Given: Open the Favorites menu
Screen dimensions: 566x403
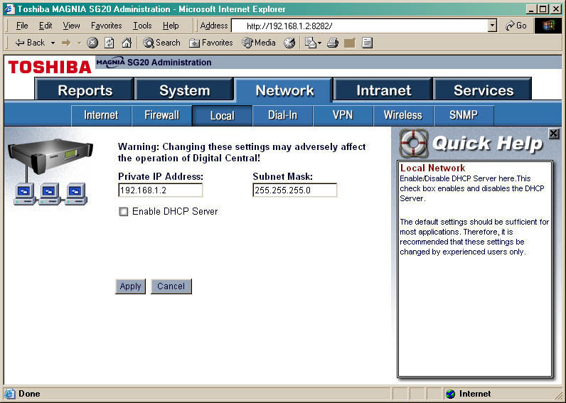Looking at the screenshot, I should point(106,26).
